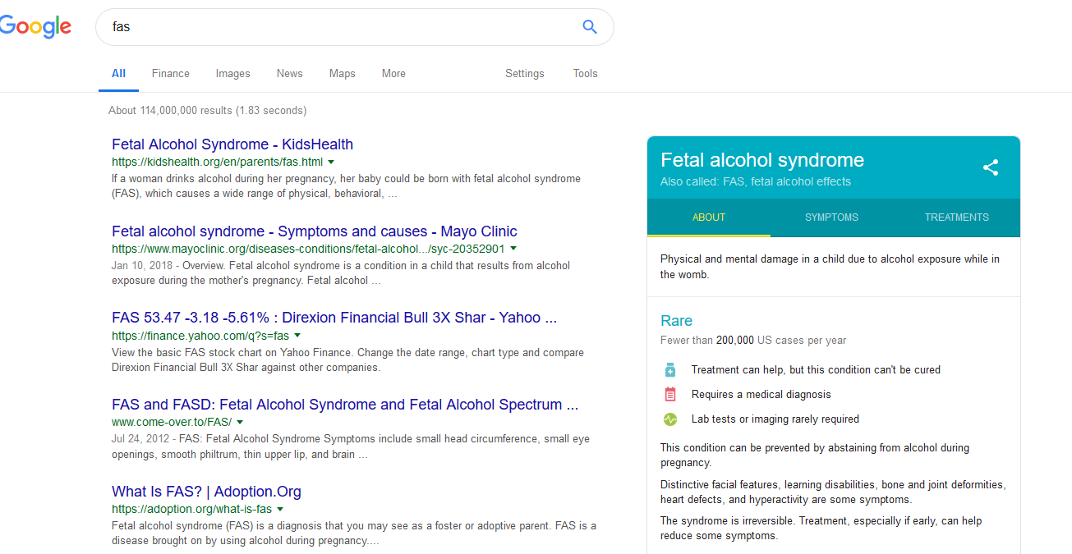The width and height of the screenshot is (1072, 554).
Task: Click the finance.yahoo.com/q?s=fas URL
Action: [x=200, y=335]
